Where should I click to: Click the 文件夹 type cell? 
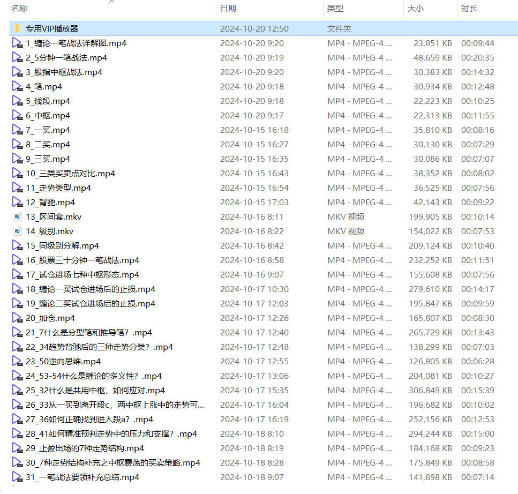point(339,29)
